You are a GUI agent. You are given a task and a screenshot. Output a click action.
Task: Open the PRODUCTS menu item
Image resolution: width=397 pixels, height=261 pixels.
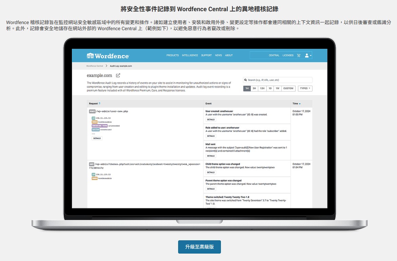pos(172,55)
